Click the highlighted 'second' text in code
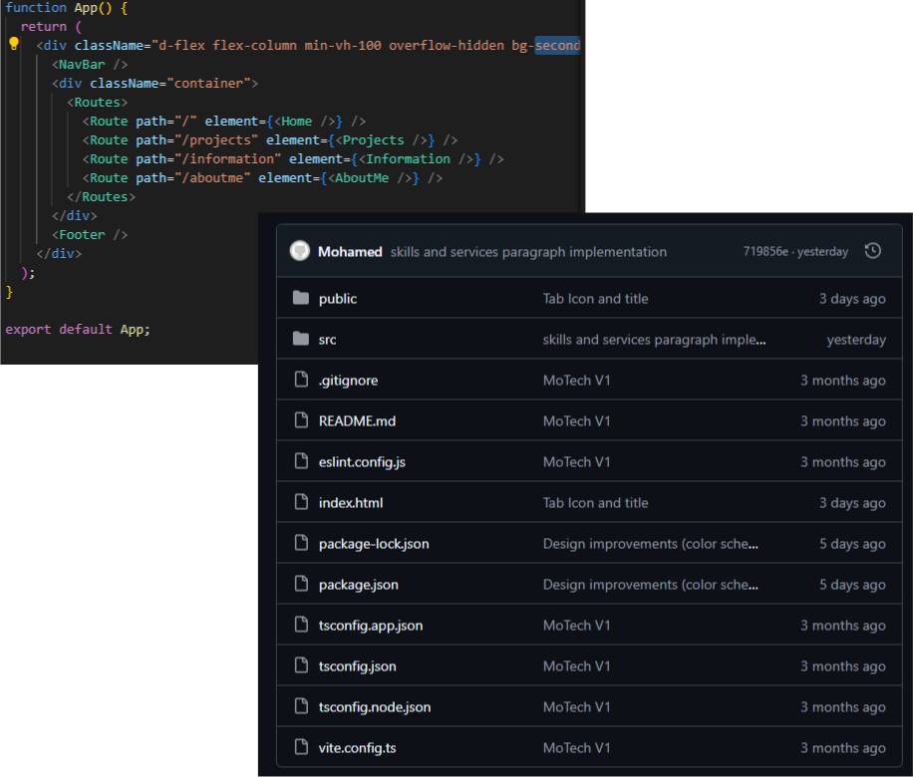The width and height of the screenshot is (913, 777). tap(558, 46)
